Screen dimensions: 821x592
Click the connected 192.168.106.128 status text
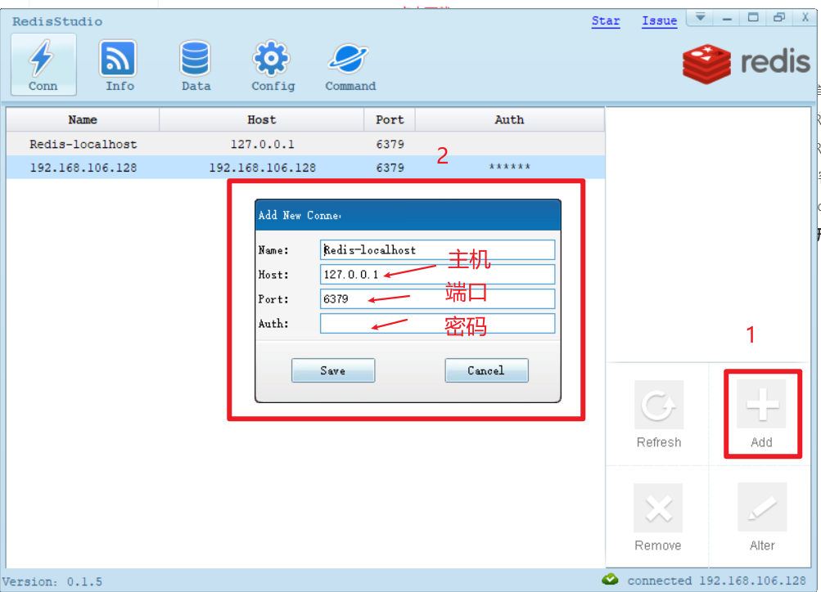716,581
